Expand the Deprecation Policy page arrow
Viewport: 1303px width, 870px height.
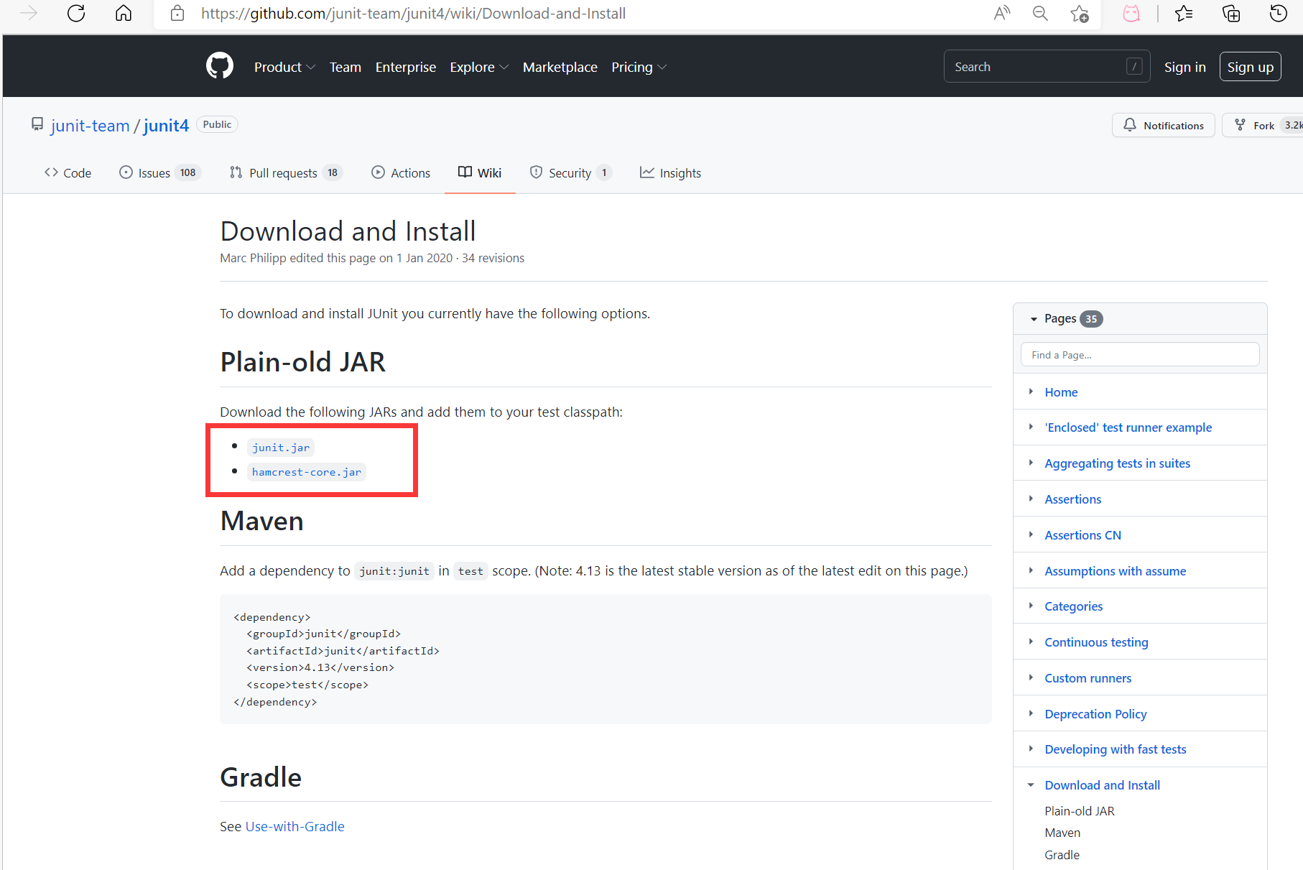1031,713
